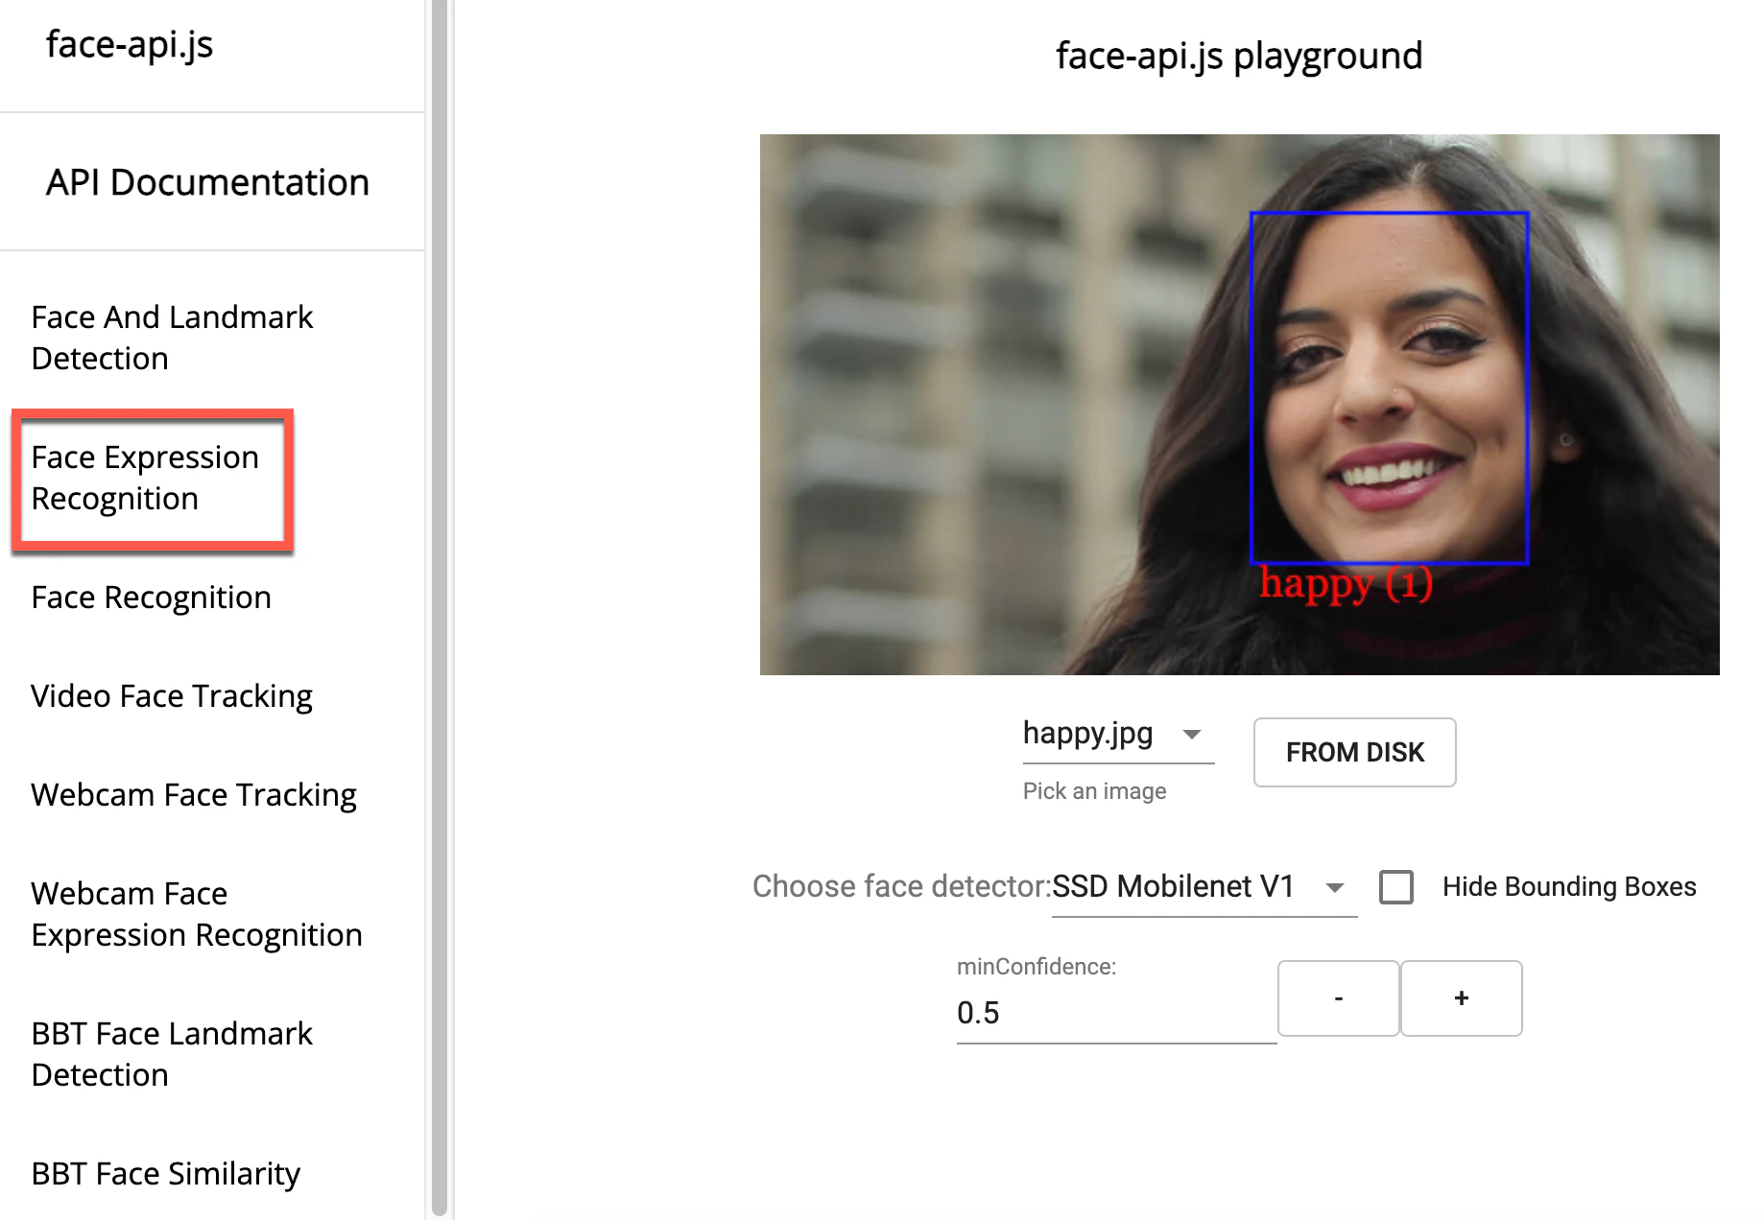Open Video Face Tracking example

[x=172, y=696]
